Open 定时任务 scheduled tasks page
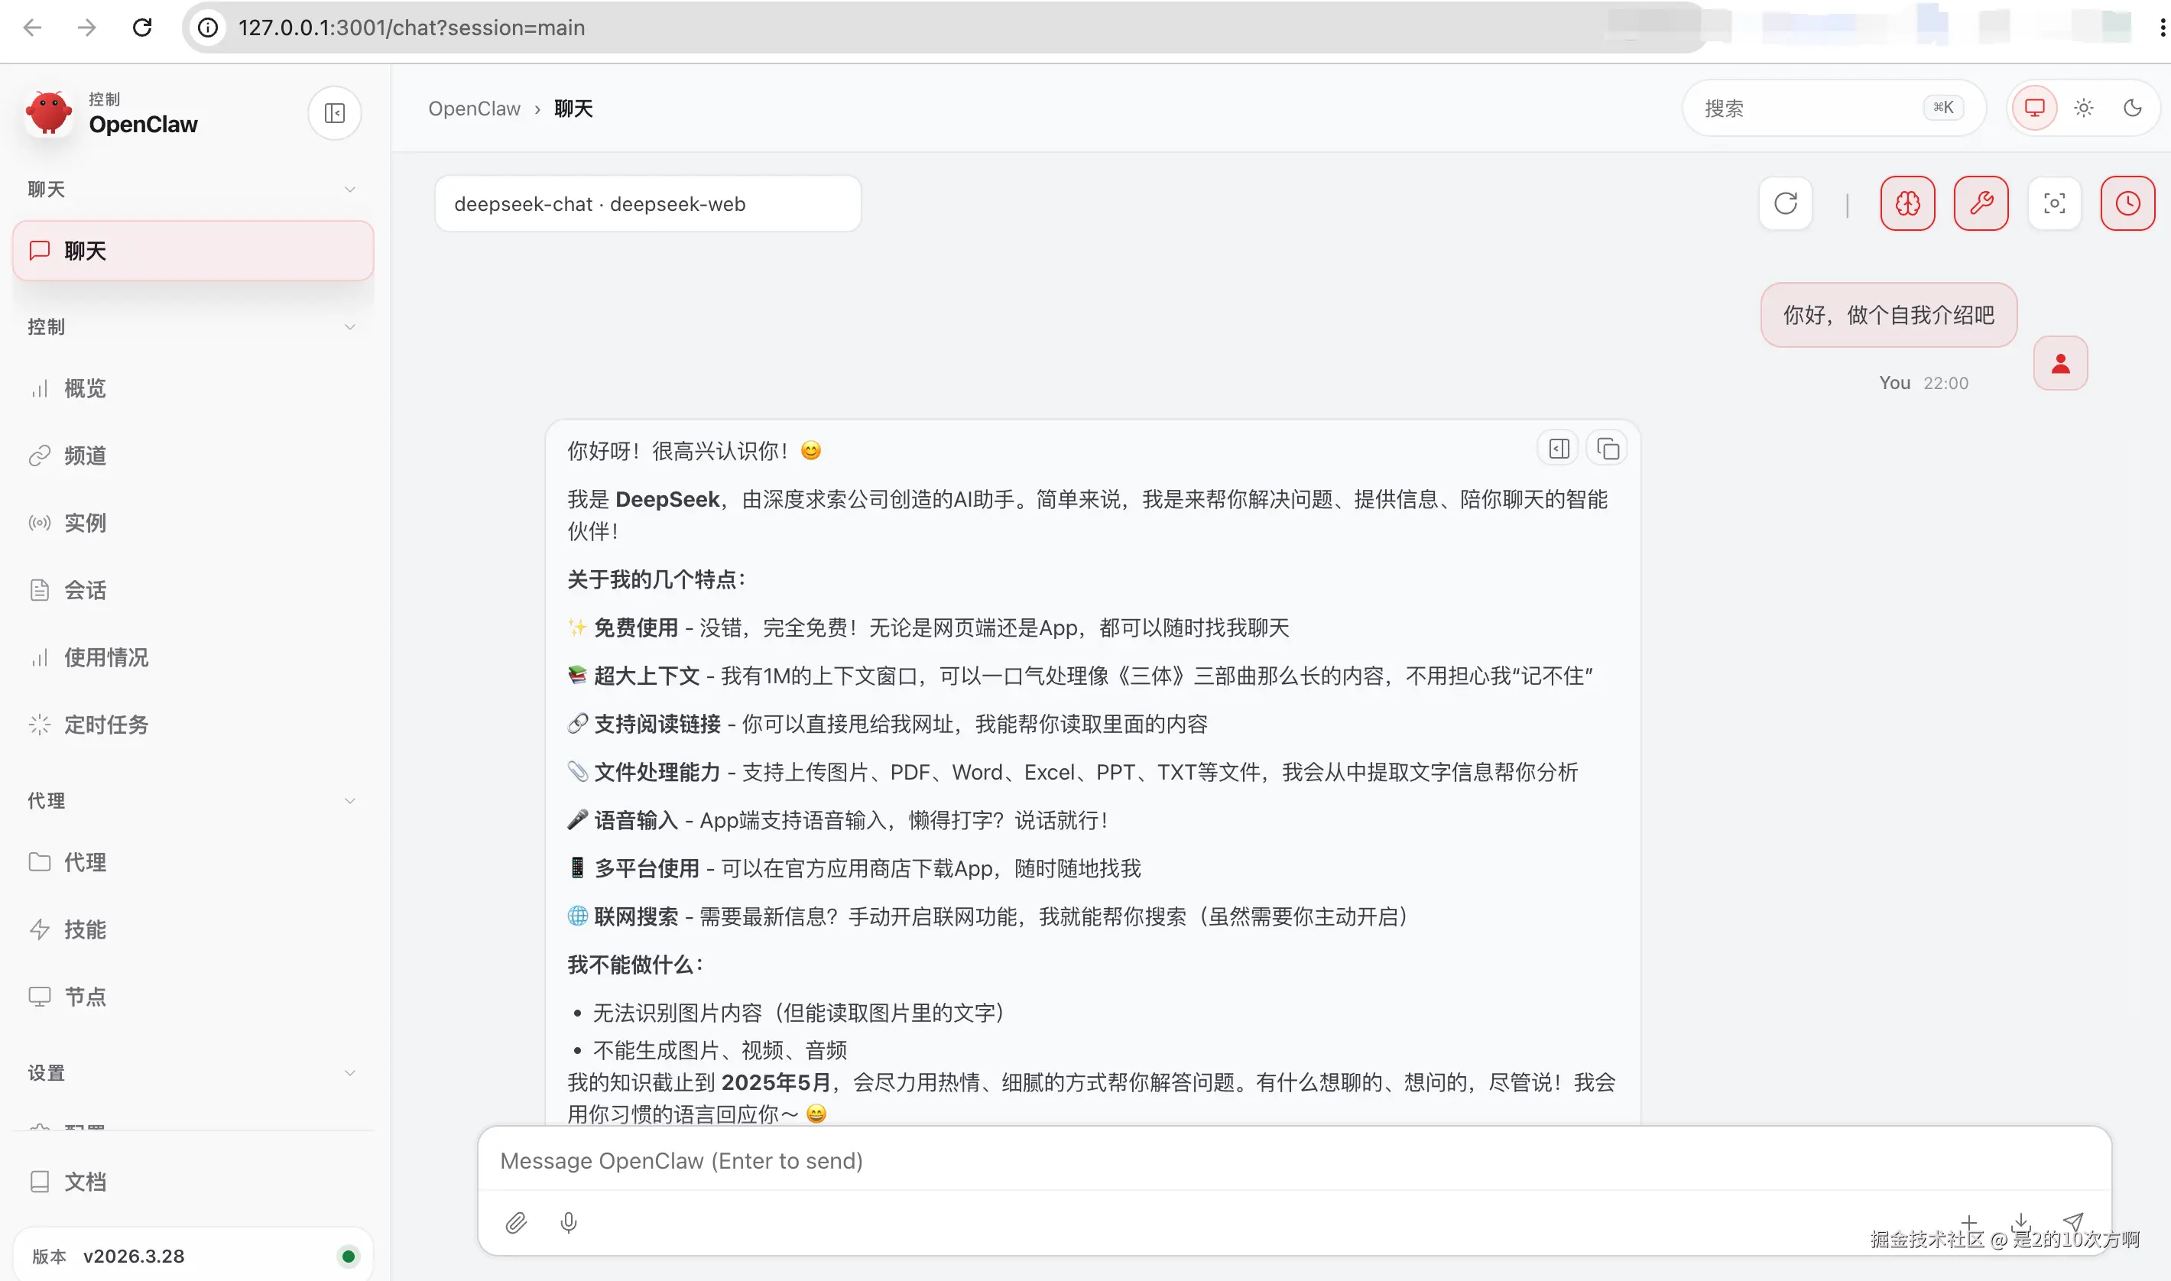The image size is (2171, 1281). tap(193, 725)
